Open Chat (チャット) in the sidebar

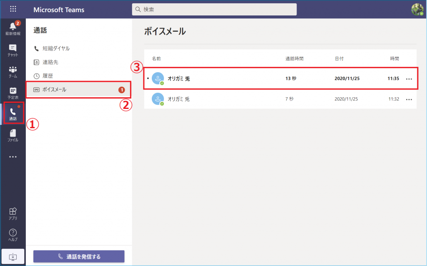point(13,51)
